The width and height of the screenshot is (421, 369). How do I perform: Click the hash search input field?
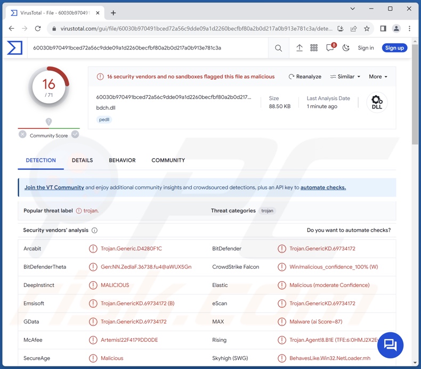(148, 48)
